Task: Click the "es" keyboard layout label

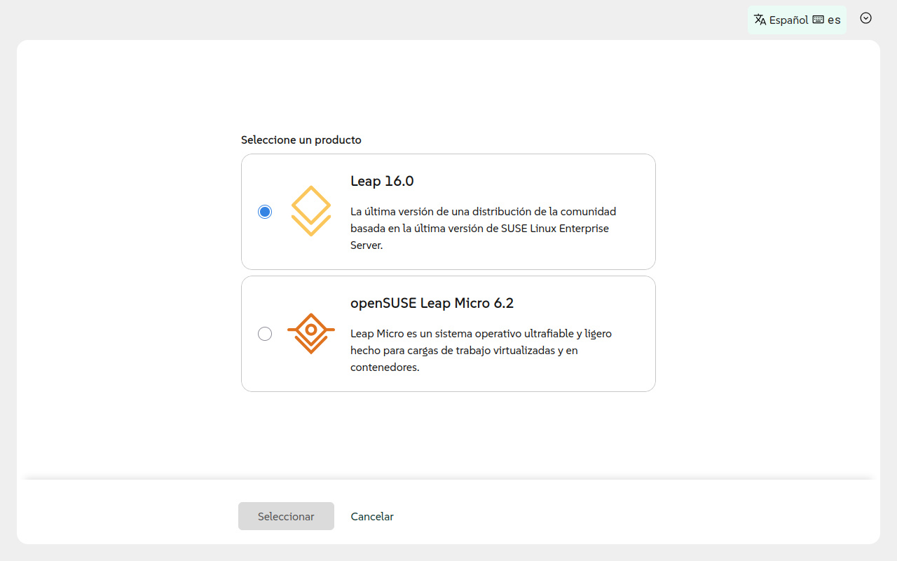Action: (x=834, y=20)
